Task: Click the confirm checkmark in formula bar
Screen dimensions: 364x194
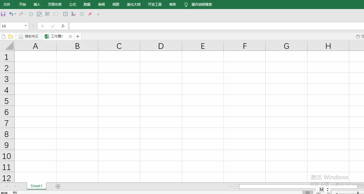Action: click(53, 26)
